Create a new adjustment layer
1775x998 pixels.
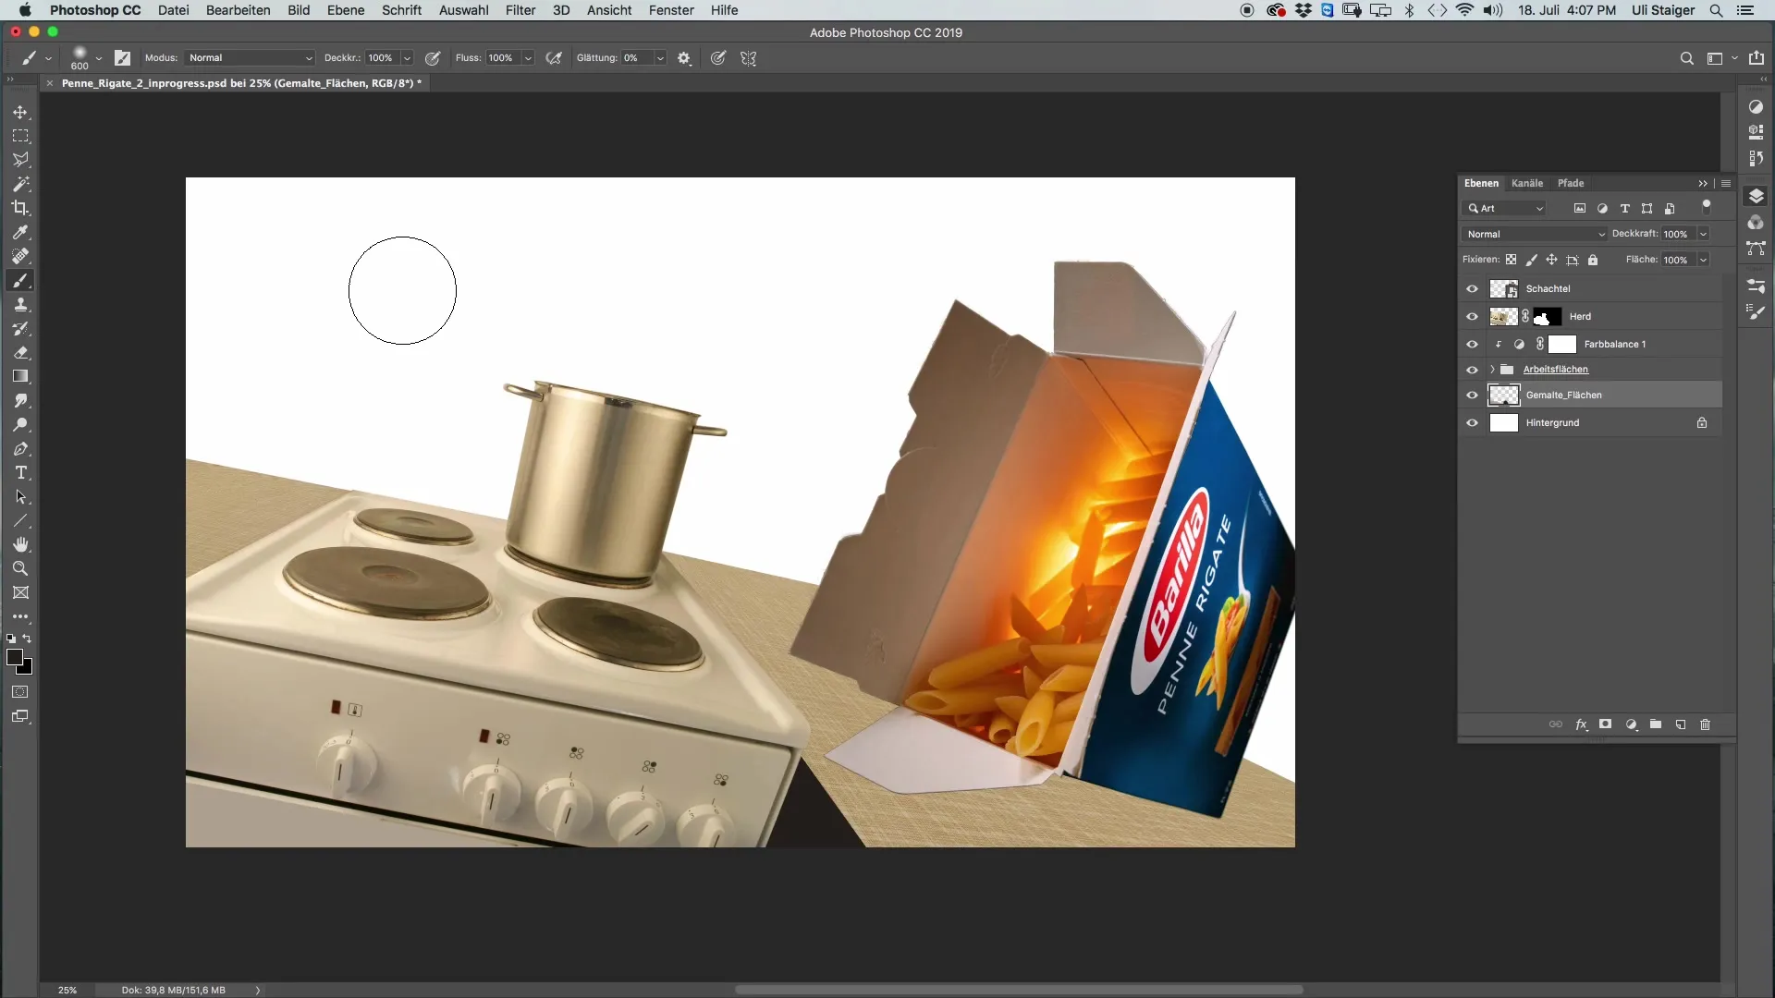pyautogui.click(x=1632, y=724)
